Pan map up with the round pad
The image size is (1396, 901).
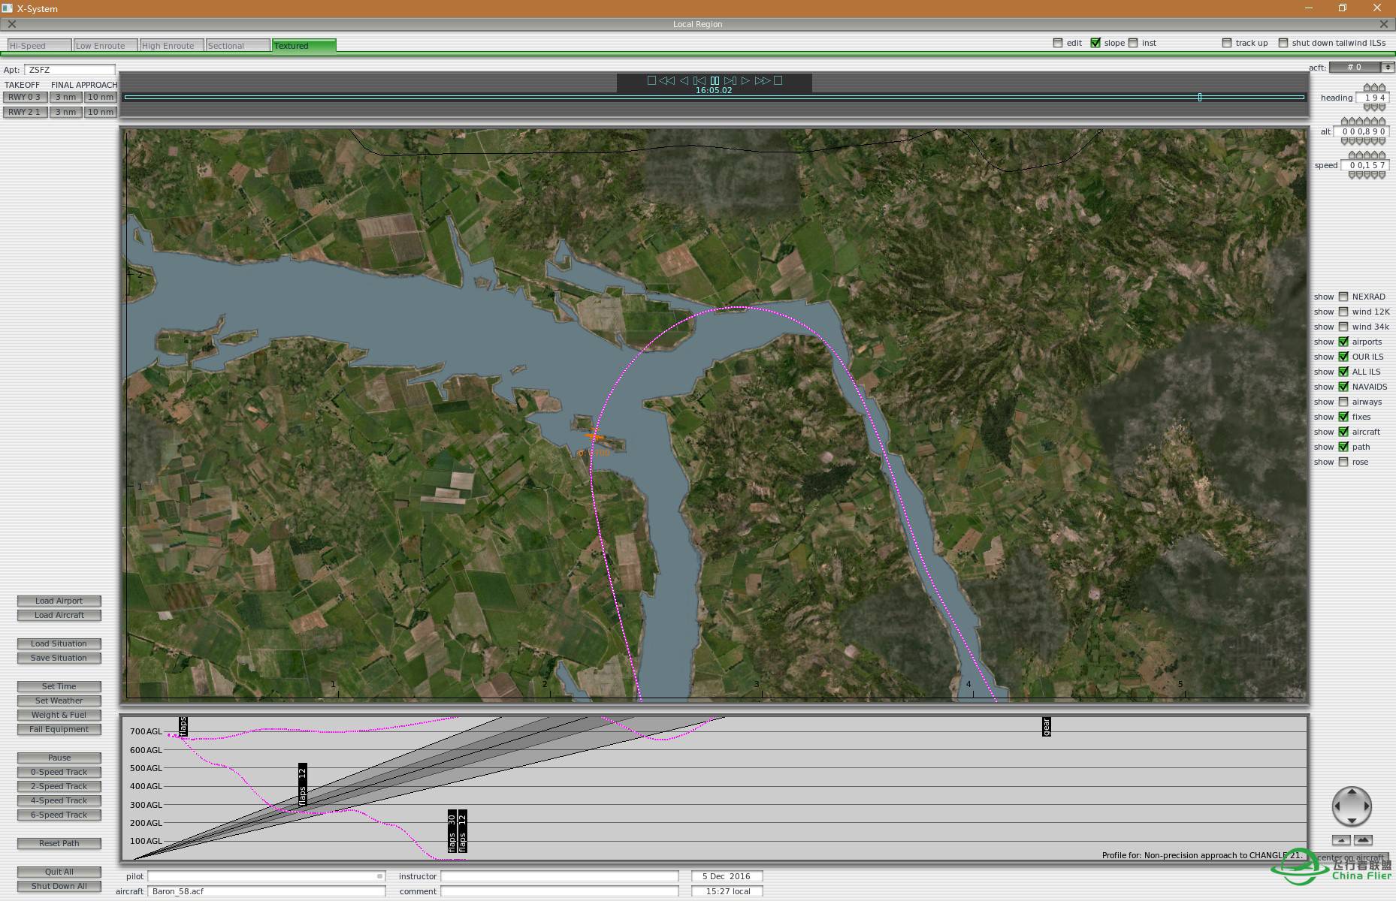click(x=1352, y=793)
